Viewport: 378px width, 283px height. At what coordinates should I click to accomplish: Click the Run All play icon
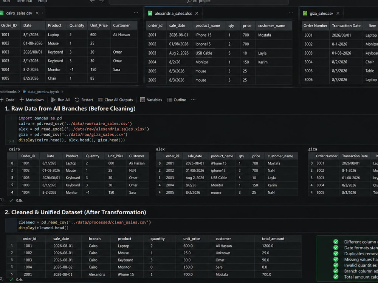pyautogui.click(x=53, y=100)
